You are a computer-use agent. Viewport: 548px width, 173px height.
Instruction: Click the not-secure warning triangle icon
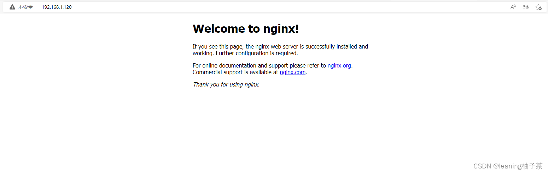tap(12, 7)
